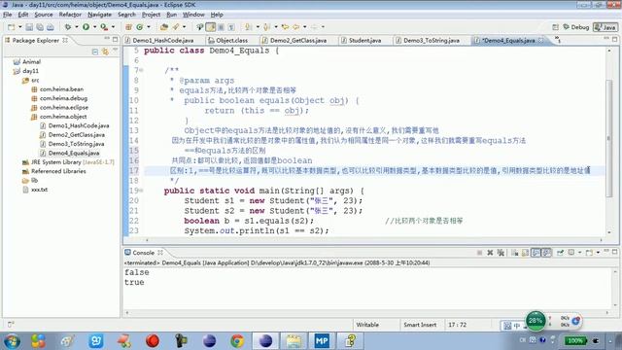
Task: Click Remove Launch icon in Console
Action: click(x=490, y=253)
